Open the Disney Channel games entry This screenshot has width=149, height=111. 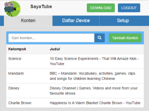coord(94,91)
